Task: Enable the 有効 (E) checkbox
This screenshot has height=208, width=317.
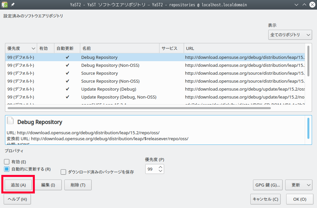Action: (7, 162)
